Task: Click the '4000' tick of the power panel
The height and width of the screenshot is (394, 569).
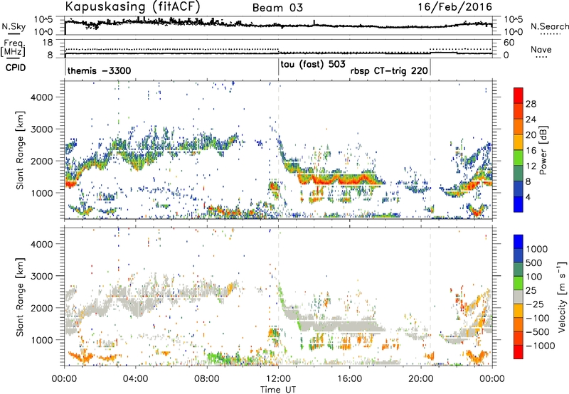Action: 41,97
